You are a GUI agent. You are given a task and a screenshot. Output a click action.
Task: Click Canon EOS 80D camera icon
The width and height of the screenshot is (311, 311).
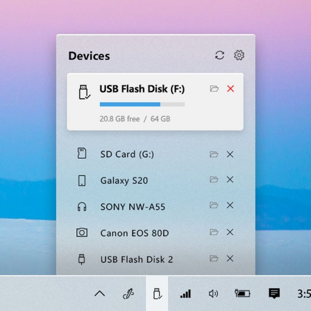tap(82, 232)
